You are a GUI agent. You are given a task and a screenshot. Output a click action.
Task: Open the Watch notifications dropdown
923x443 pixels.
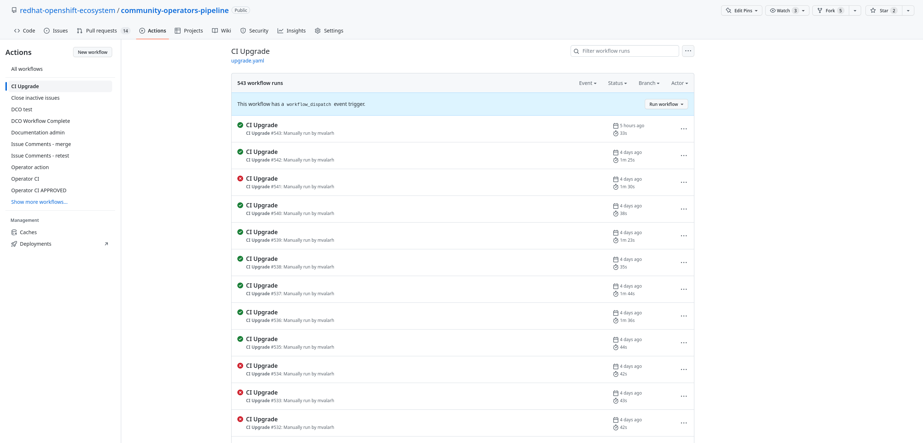pos(787,10)
